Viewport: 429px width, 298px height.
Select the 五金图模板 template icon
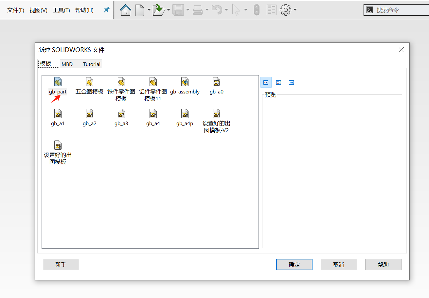pyautogui.click(x=89, y=82)
